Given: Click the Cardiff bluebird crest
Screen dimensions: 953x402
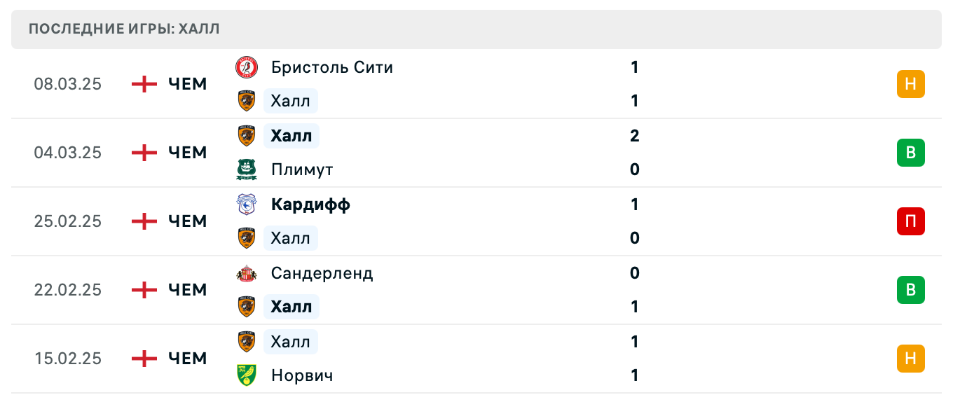Looking at the screenshot, I should pyautogui.click(x=246, y=205).
